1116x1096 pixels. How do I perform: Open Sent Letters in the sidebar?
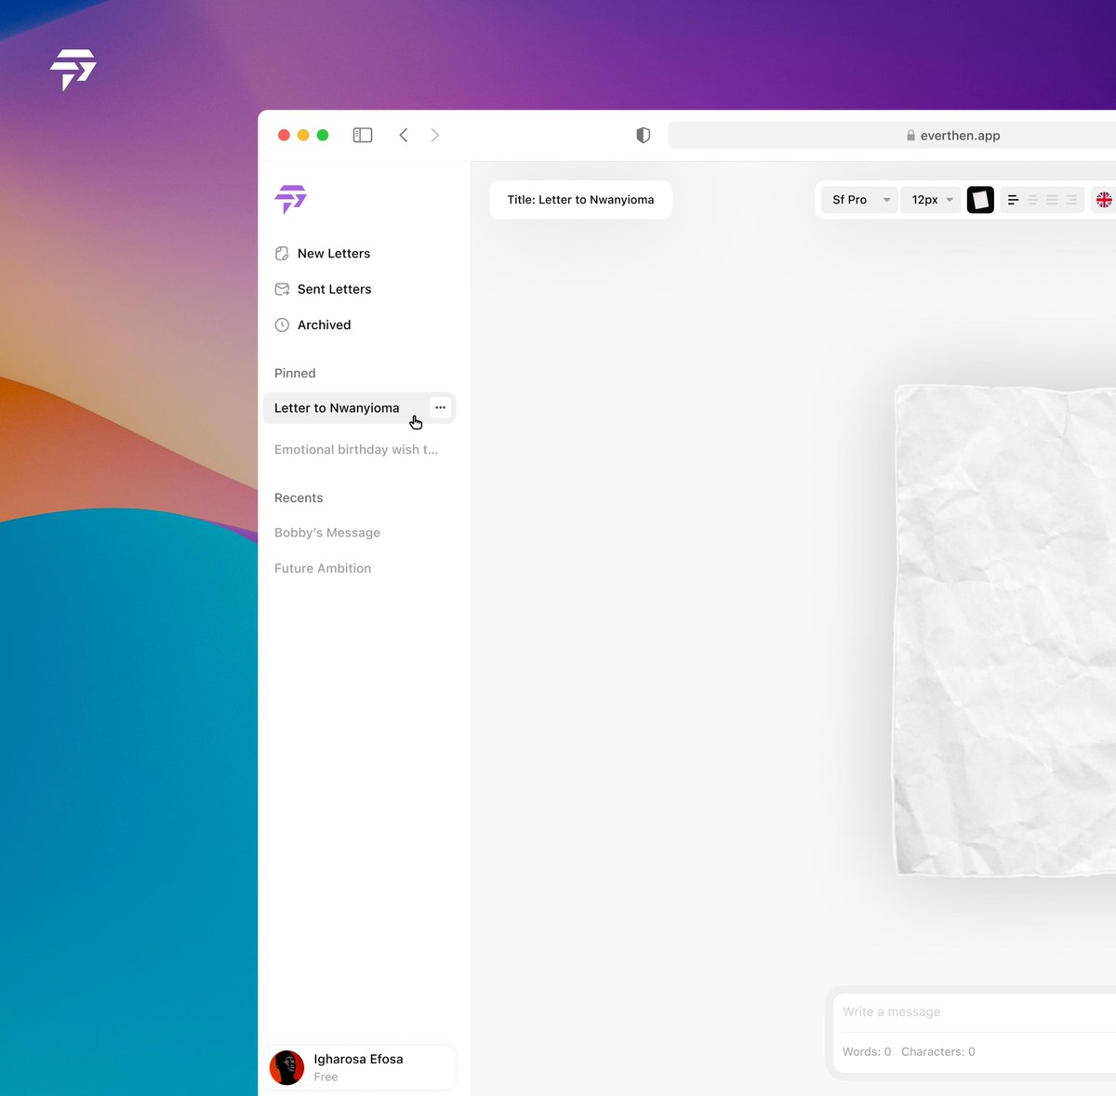(322, 289)
